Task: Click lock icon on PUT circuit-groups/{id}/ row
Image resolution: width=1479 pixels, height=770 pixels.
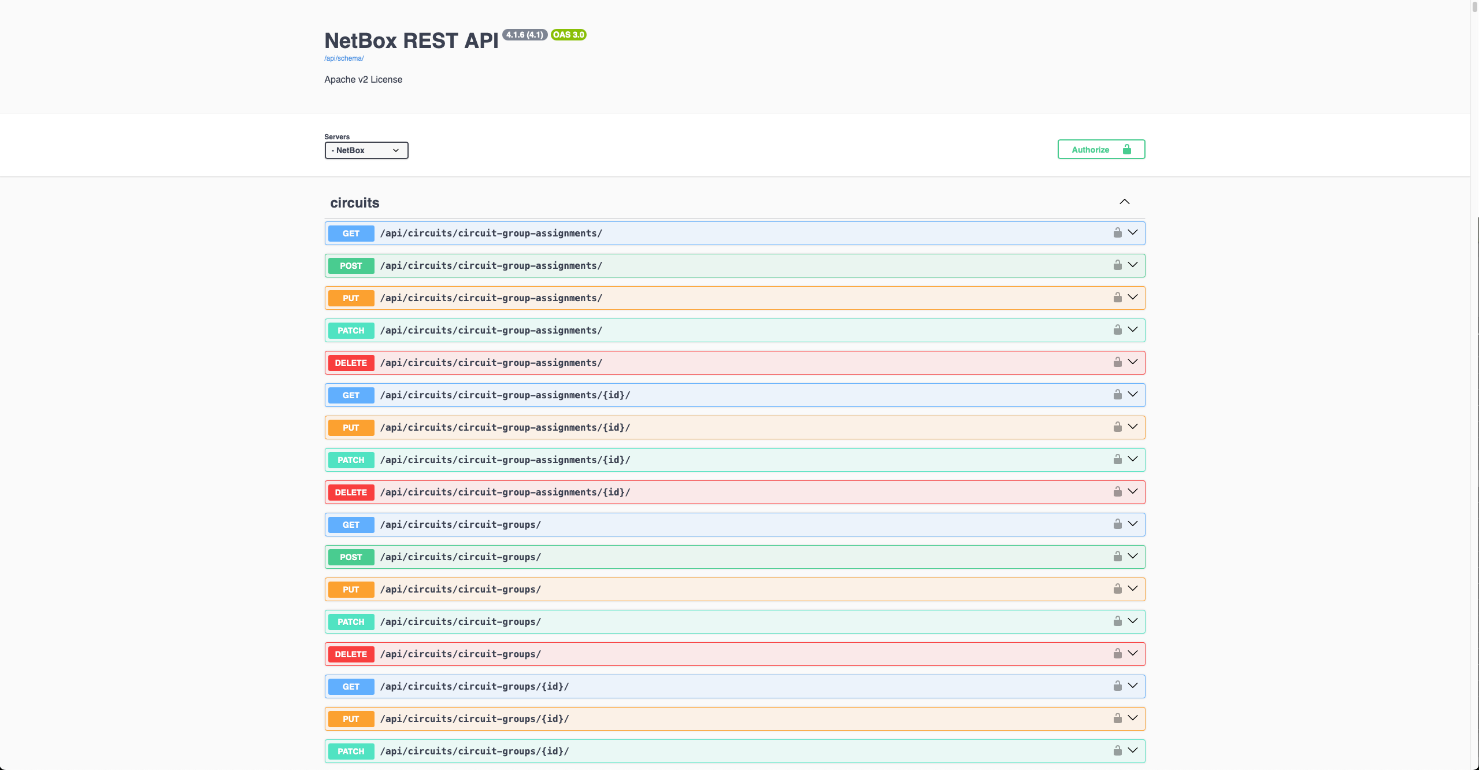Action: pos(1117,719)
